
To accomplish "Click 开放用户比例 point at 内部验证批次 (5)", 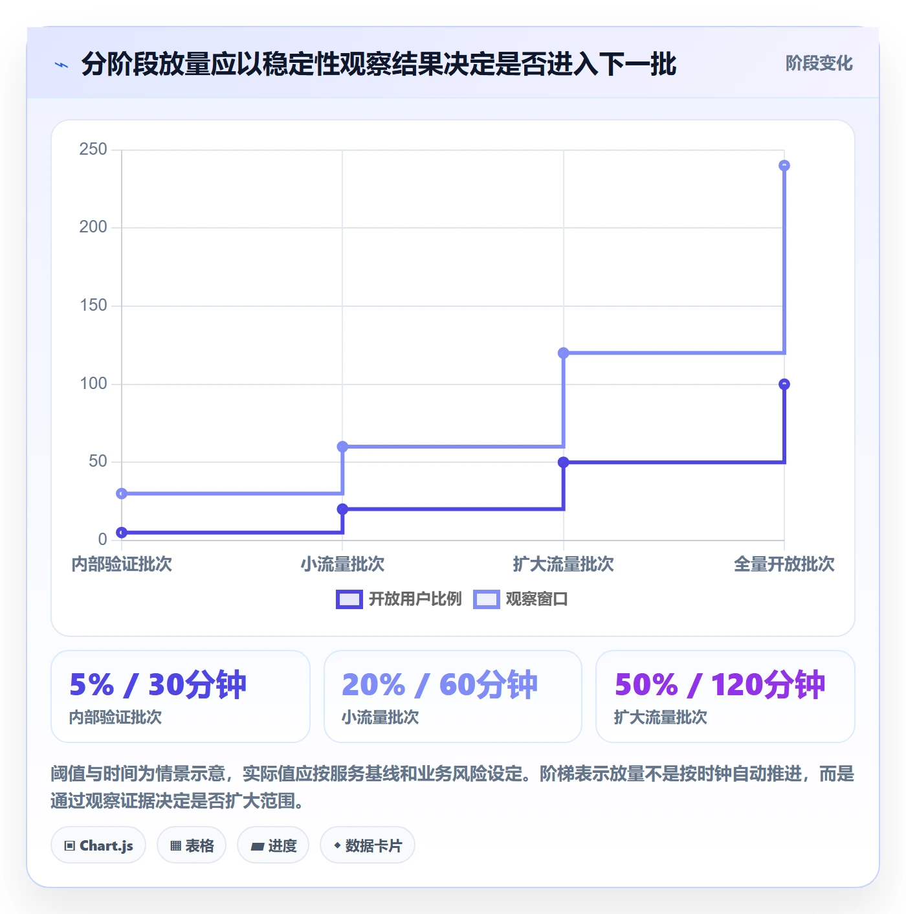I will pos(122,533).
